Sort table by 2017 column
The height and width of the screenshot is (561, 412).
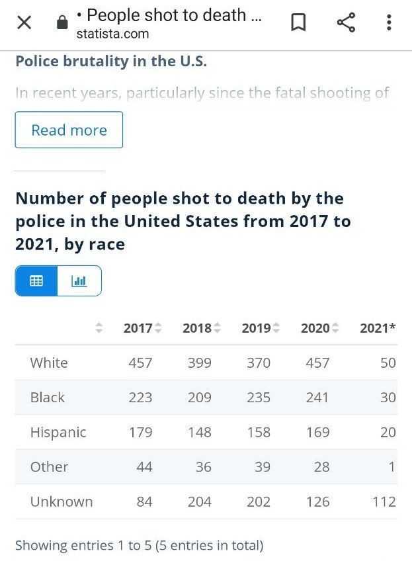click(143, 328)
